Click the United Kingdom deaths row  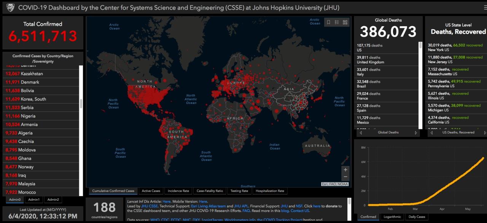pyautogui.click(x=387, y=60)
